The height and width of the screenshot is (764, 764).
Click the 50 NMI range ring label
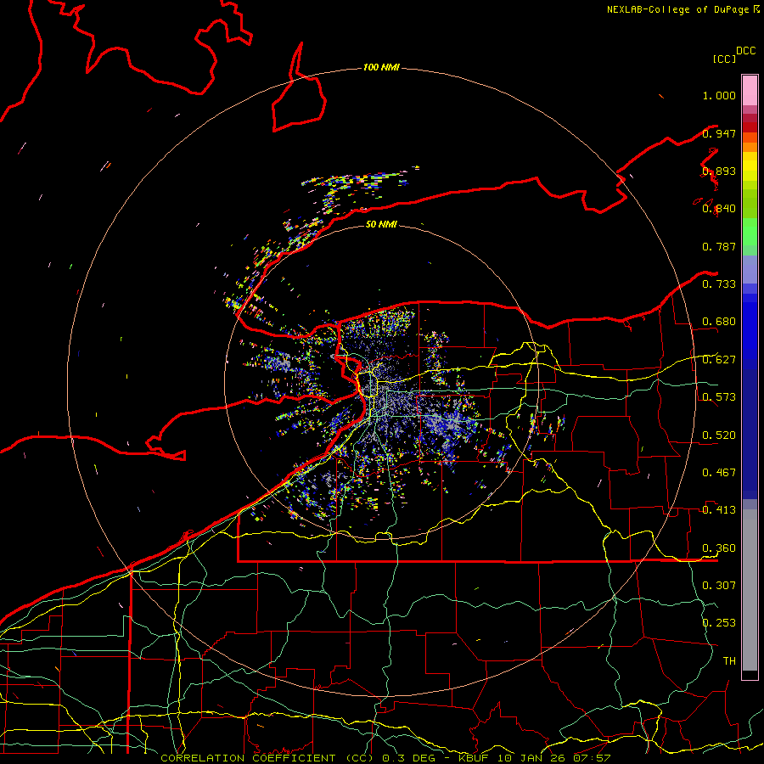click(381, 224)
